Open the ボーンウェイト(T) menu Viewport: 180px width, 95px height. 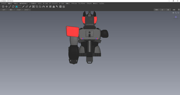point(53,3)
